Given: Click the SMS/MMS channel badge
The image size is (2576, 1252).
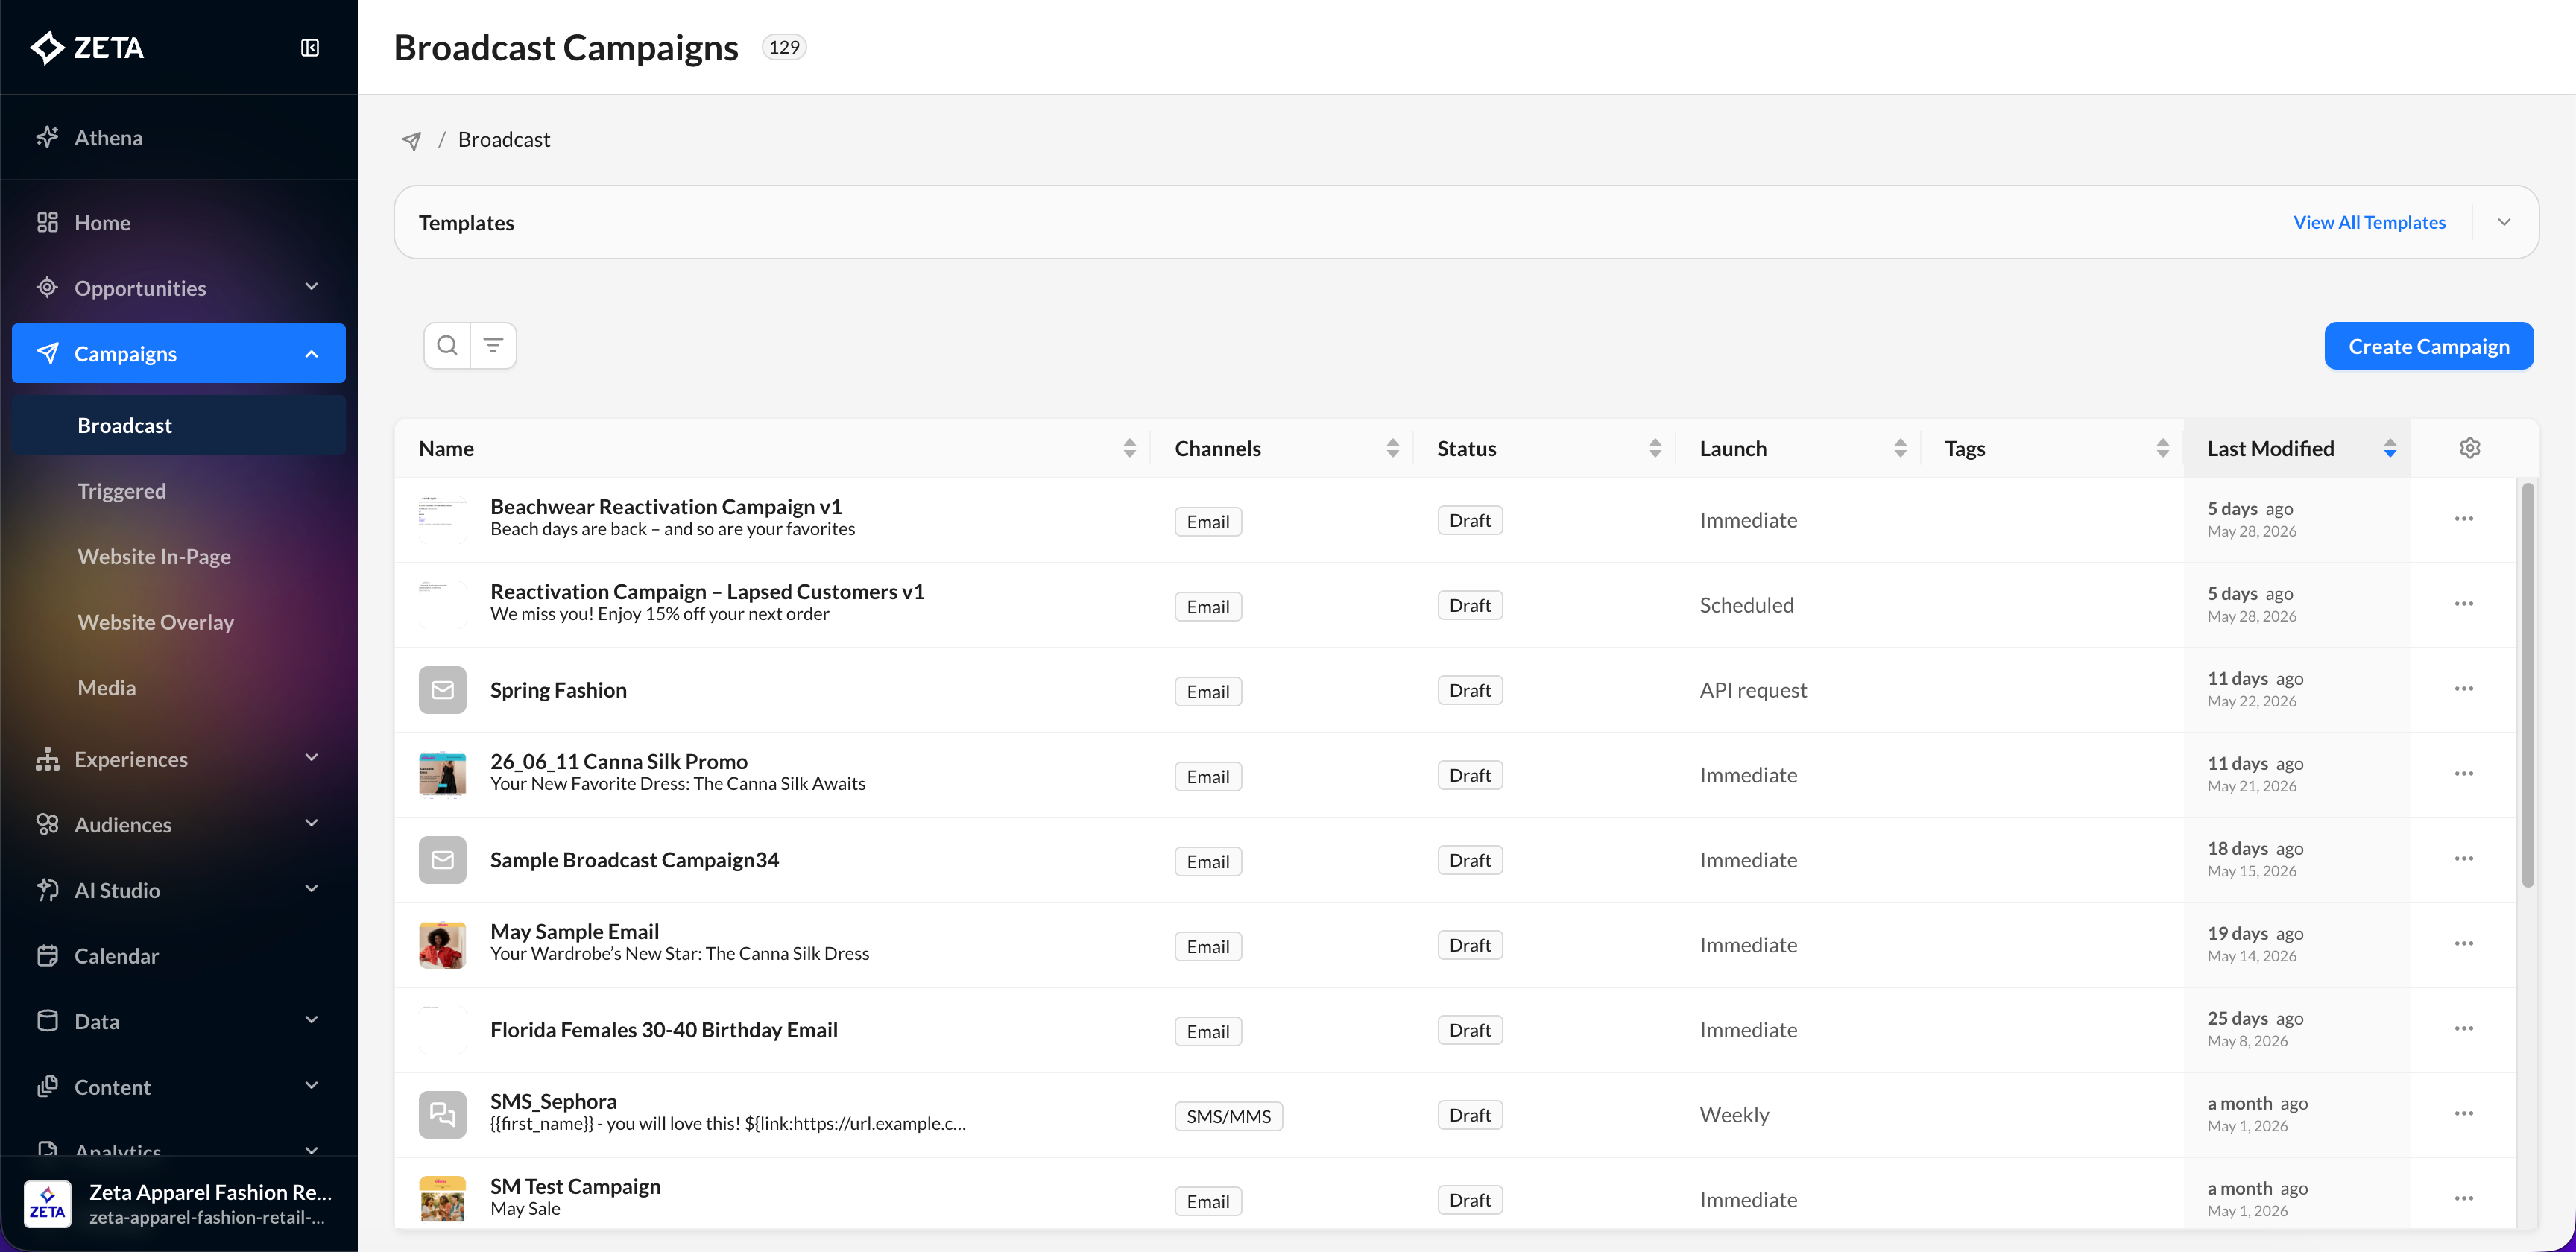Looking at the screenshot, I should pyautogui.click(x=1228, y=1116).
